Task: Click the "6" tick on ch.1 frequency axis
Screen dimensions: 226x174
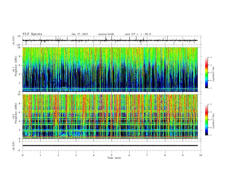Action: 20,65
